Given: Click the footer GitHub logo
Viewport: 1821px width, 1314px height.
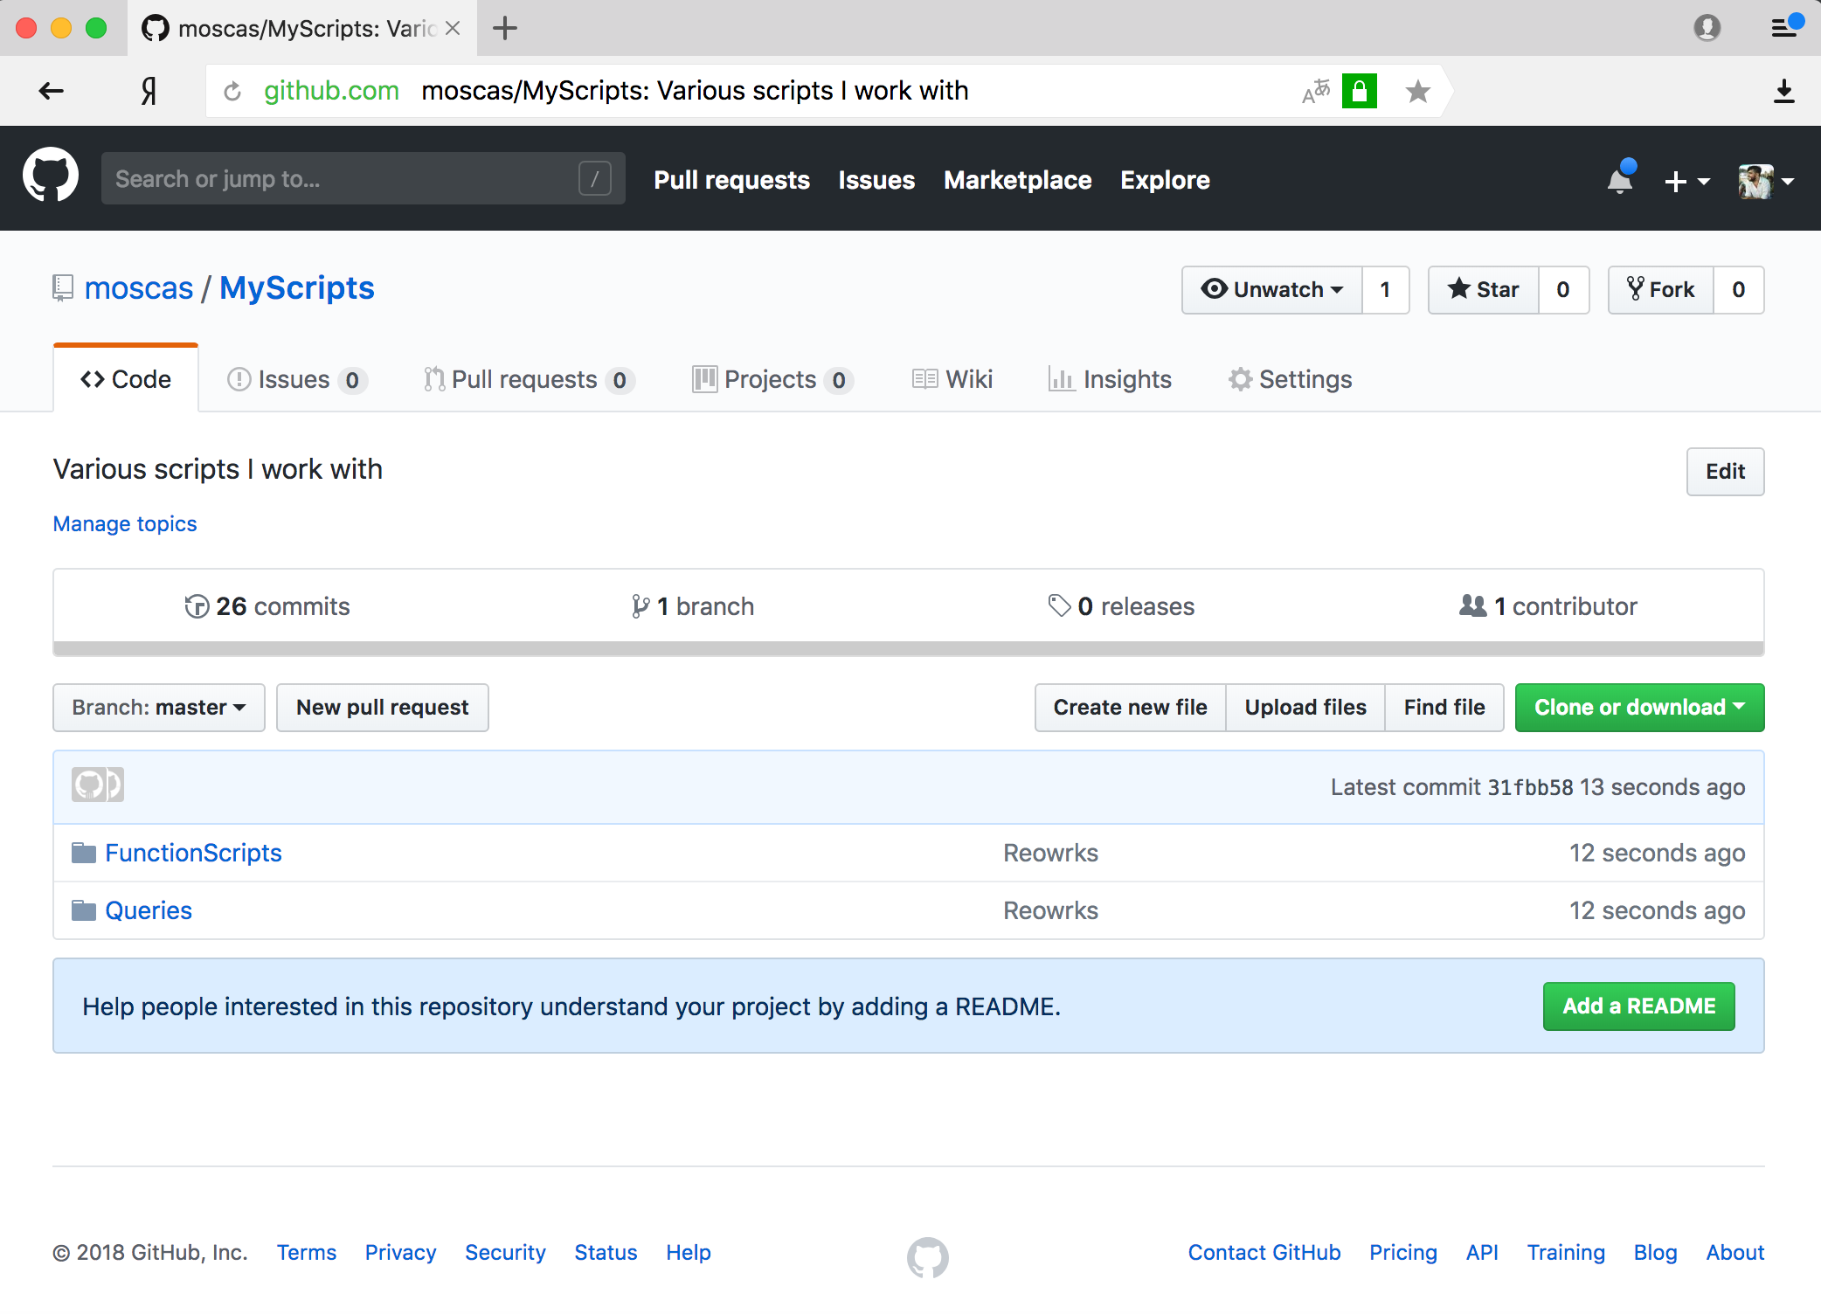Looking at the screenshot, I should [x=927, y=1257].
